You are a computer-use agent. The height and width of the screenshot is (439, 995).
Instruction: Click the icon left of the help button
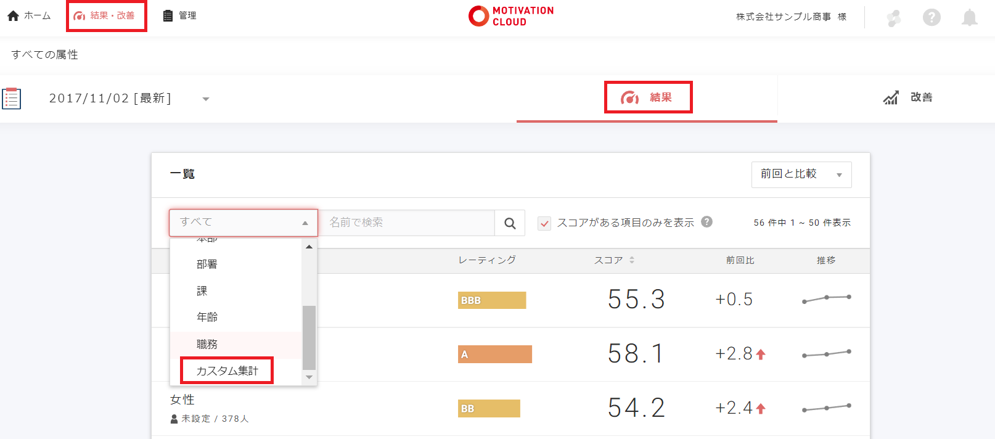pos(894,18)
